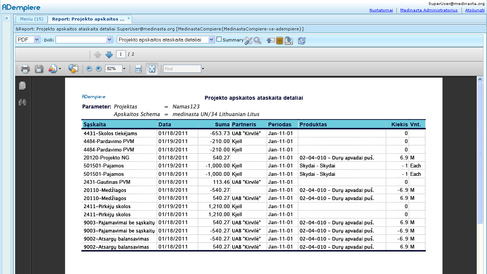Open pages thumbnail panel in PDF sidebar
The width and height of the screenshot is (487, 274).
[22, 86]
